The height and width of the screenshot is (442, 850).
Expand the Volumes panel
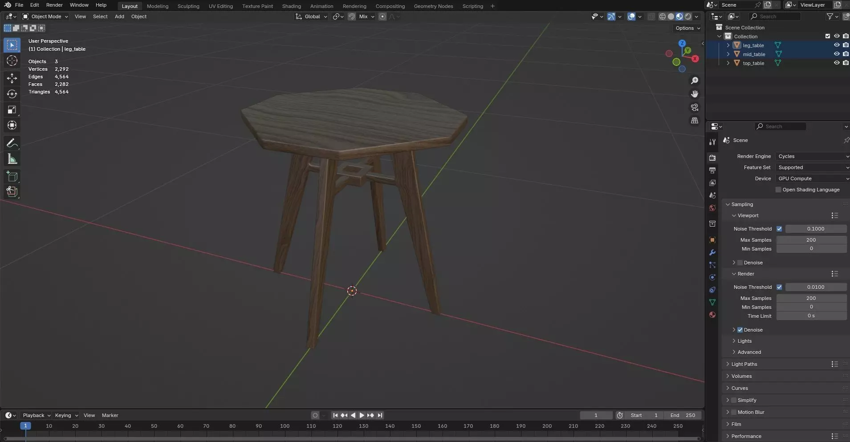coord(741,376)
